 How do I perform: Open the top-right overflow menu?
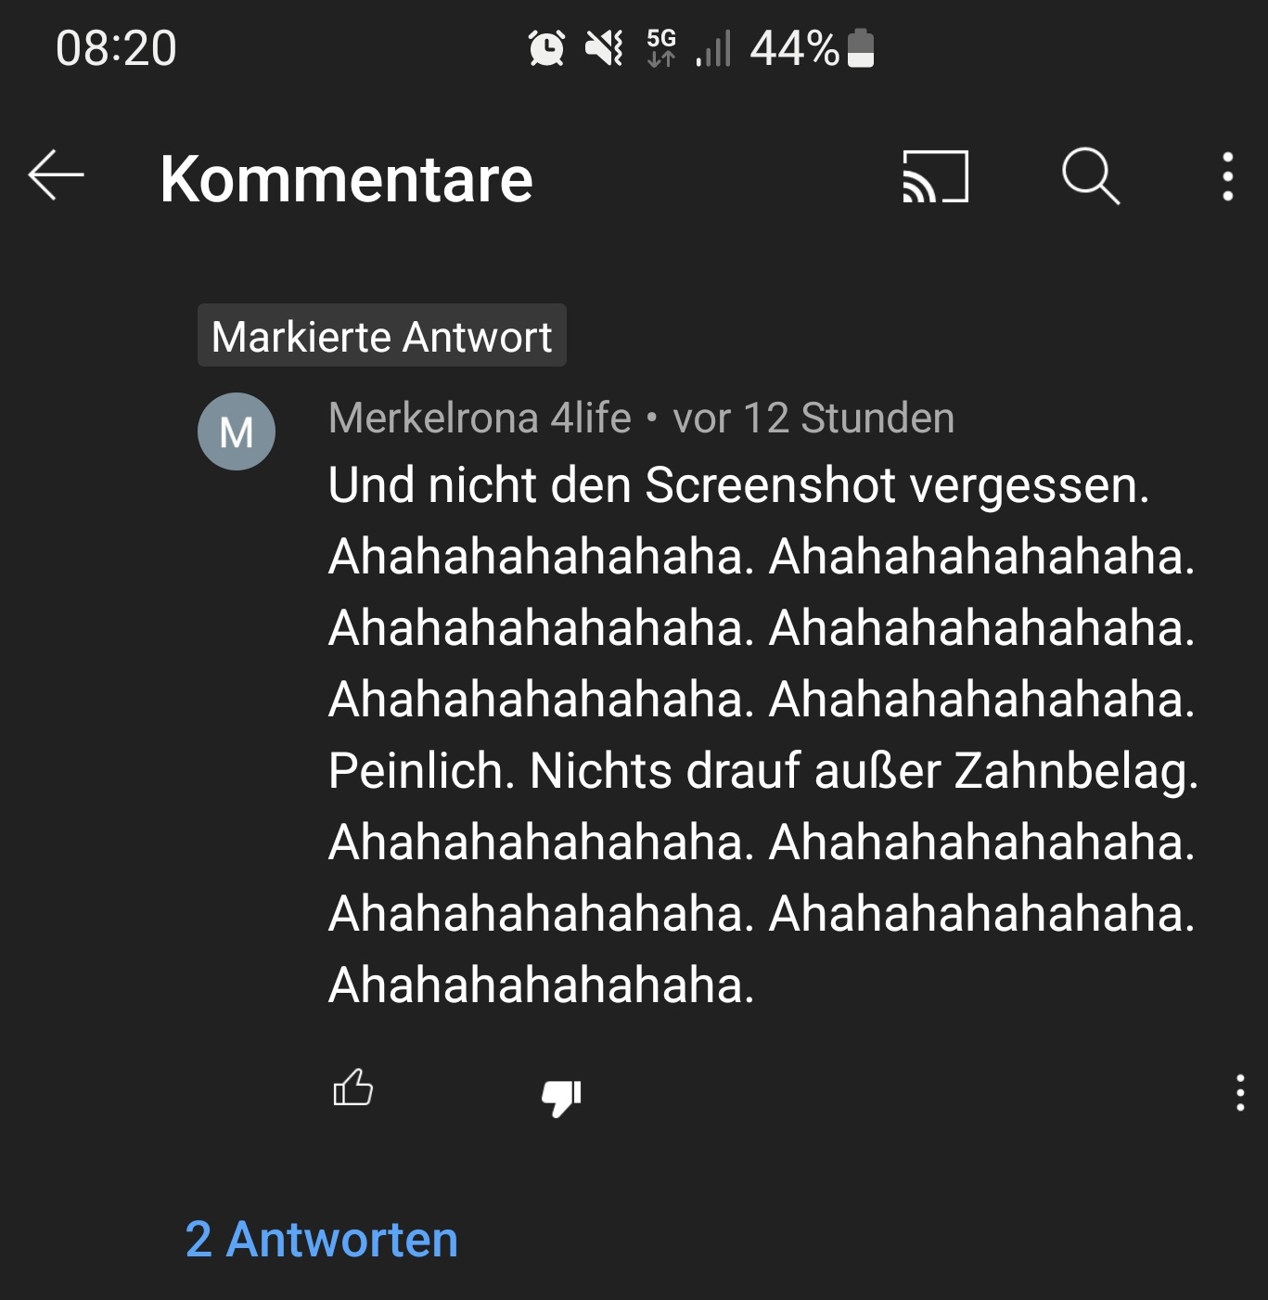pyautogui.click(x=1227, y=176)
